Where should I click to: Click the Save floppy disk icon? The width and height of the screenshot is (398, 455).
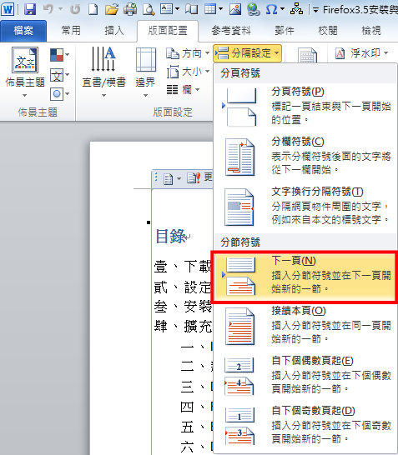(30, 9)
